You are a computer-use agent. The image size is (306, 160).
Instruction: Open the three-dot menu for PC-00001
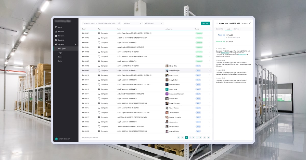[x=209, y=33]
